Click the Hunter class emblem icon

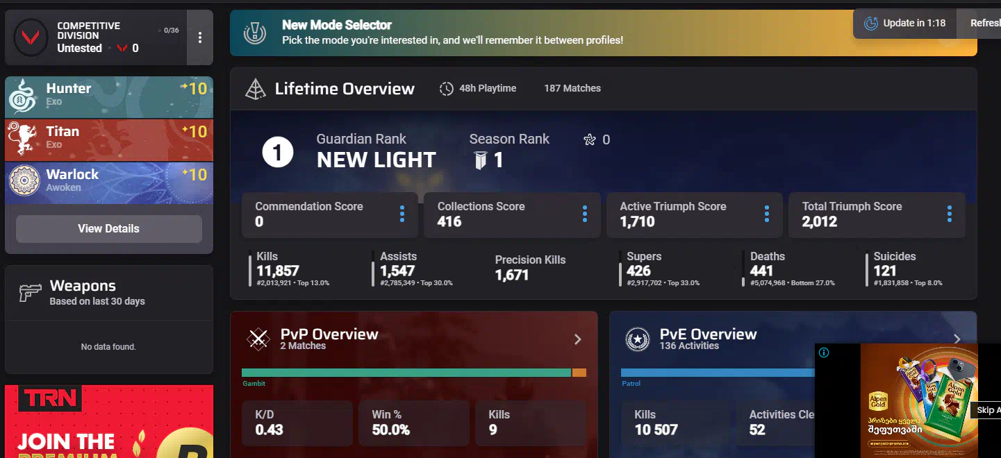pyautogui.click(x=22, y=97)
